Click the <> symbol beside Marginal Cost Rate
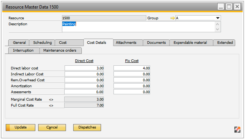 pos(51,100)
